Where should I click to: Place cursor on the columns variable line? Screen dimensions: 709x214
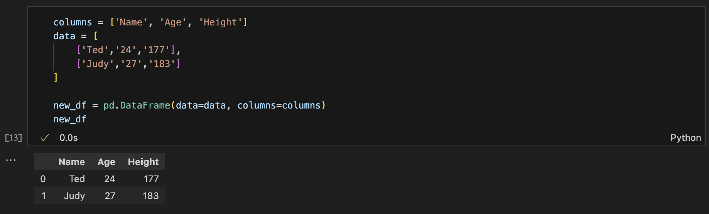coord(150,22)
